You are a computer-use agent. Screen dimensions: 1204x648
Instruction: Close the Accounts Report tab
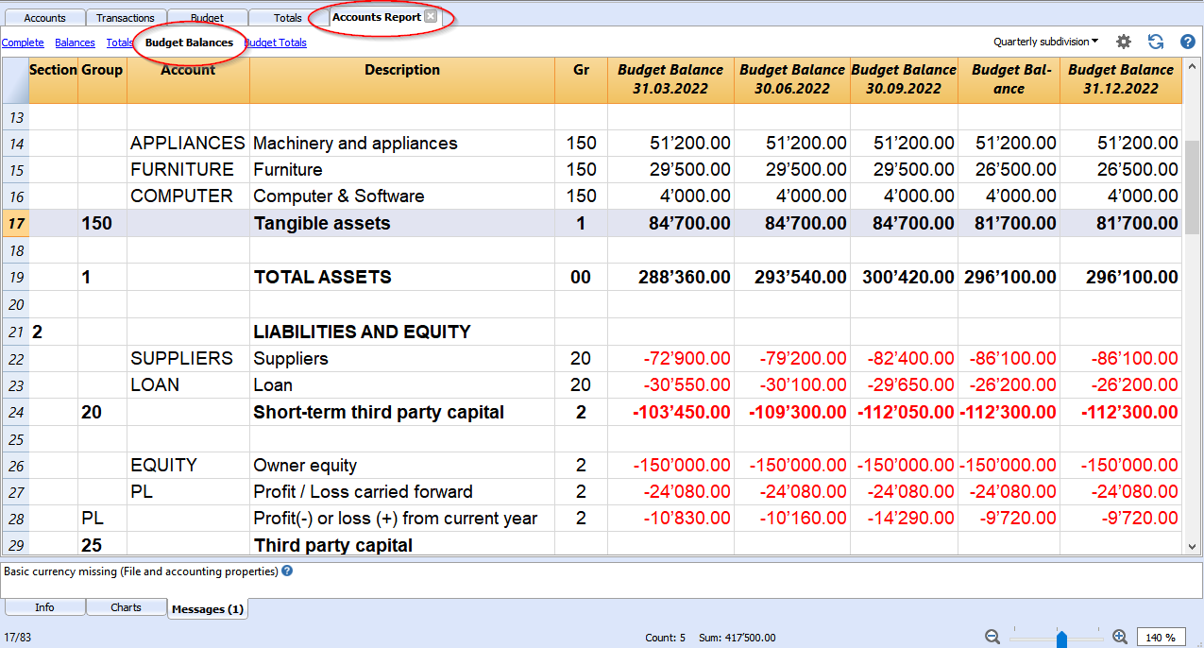[431, 17]
